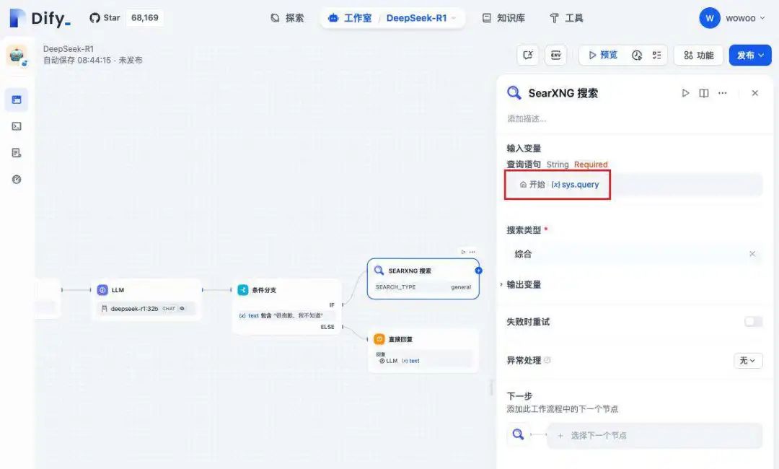
Task: Select 直接回复 node
Action: [x=423, y=351]
